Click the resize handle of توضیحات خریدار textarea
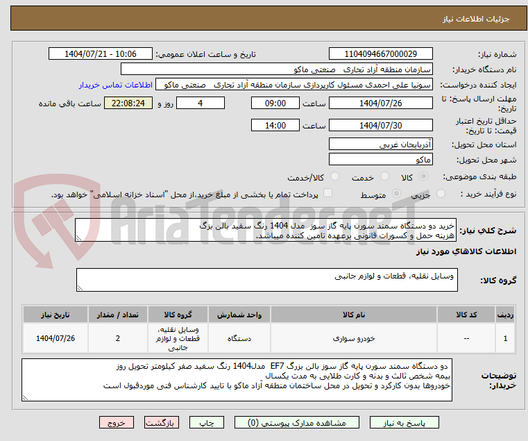Viewport: 528px width, 441px height. tap(25, 398)
